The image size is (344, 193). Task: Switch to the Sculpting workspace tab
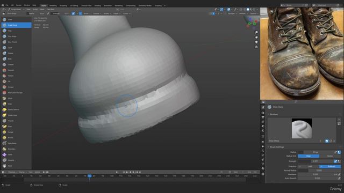click(x=63, y=6)
